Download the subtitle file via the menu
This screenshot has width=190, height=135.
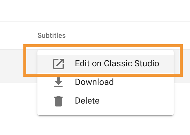pos(106,82)
